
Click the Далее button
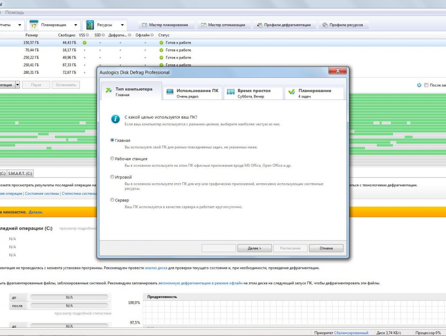254,248
